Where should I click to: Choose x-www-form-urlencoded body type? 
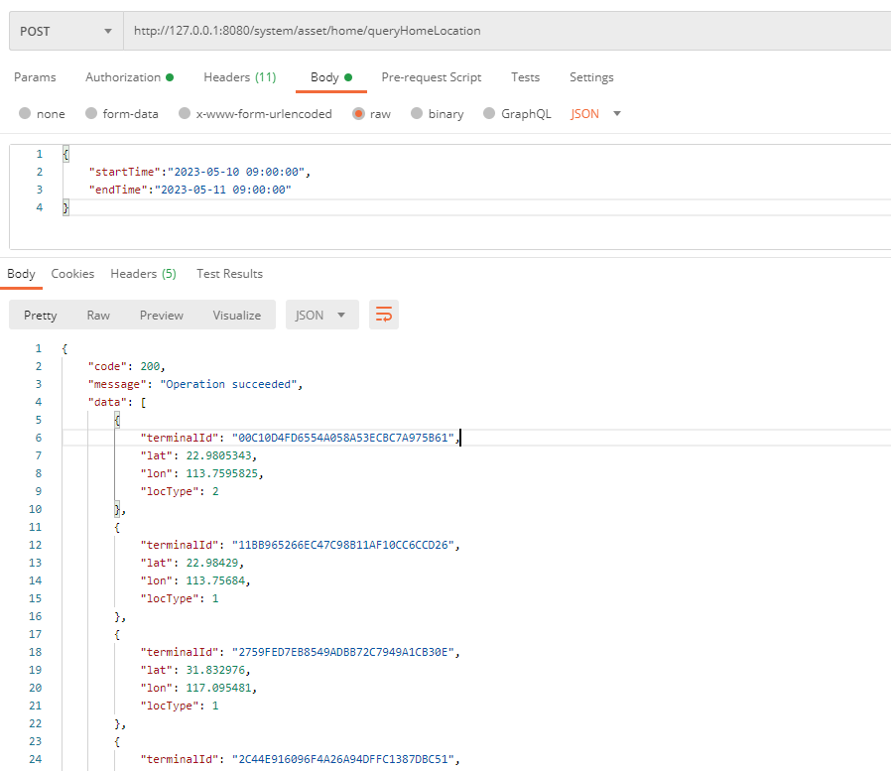tap(185, 114)
